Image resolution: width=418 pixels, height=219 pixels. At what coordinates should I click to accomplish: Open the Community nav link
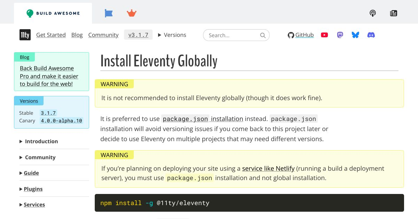[x=103, y=35]
